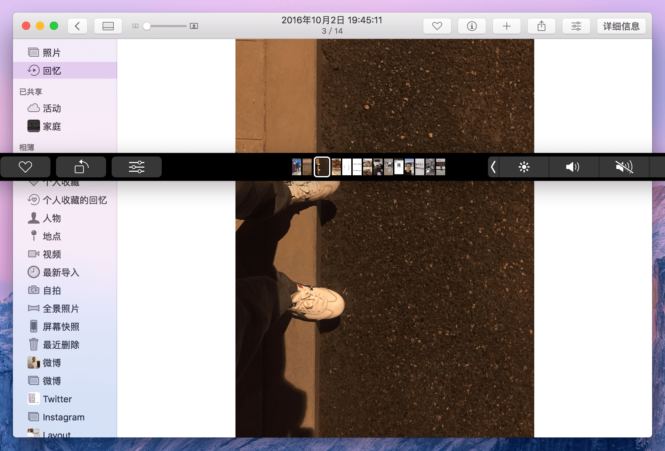
Task: Click the 全景照片 panorama icon
Action: [x=34, y=308]
